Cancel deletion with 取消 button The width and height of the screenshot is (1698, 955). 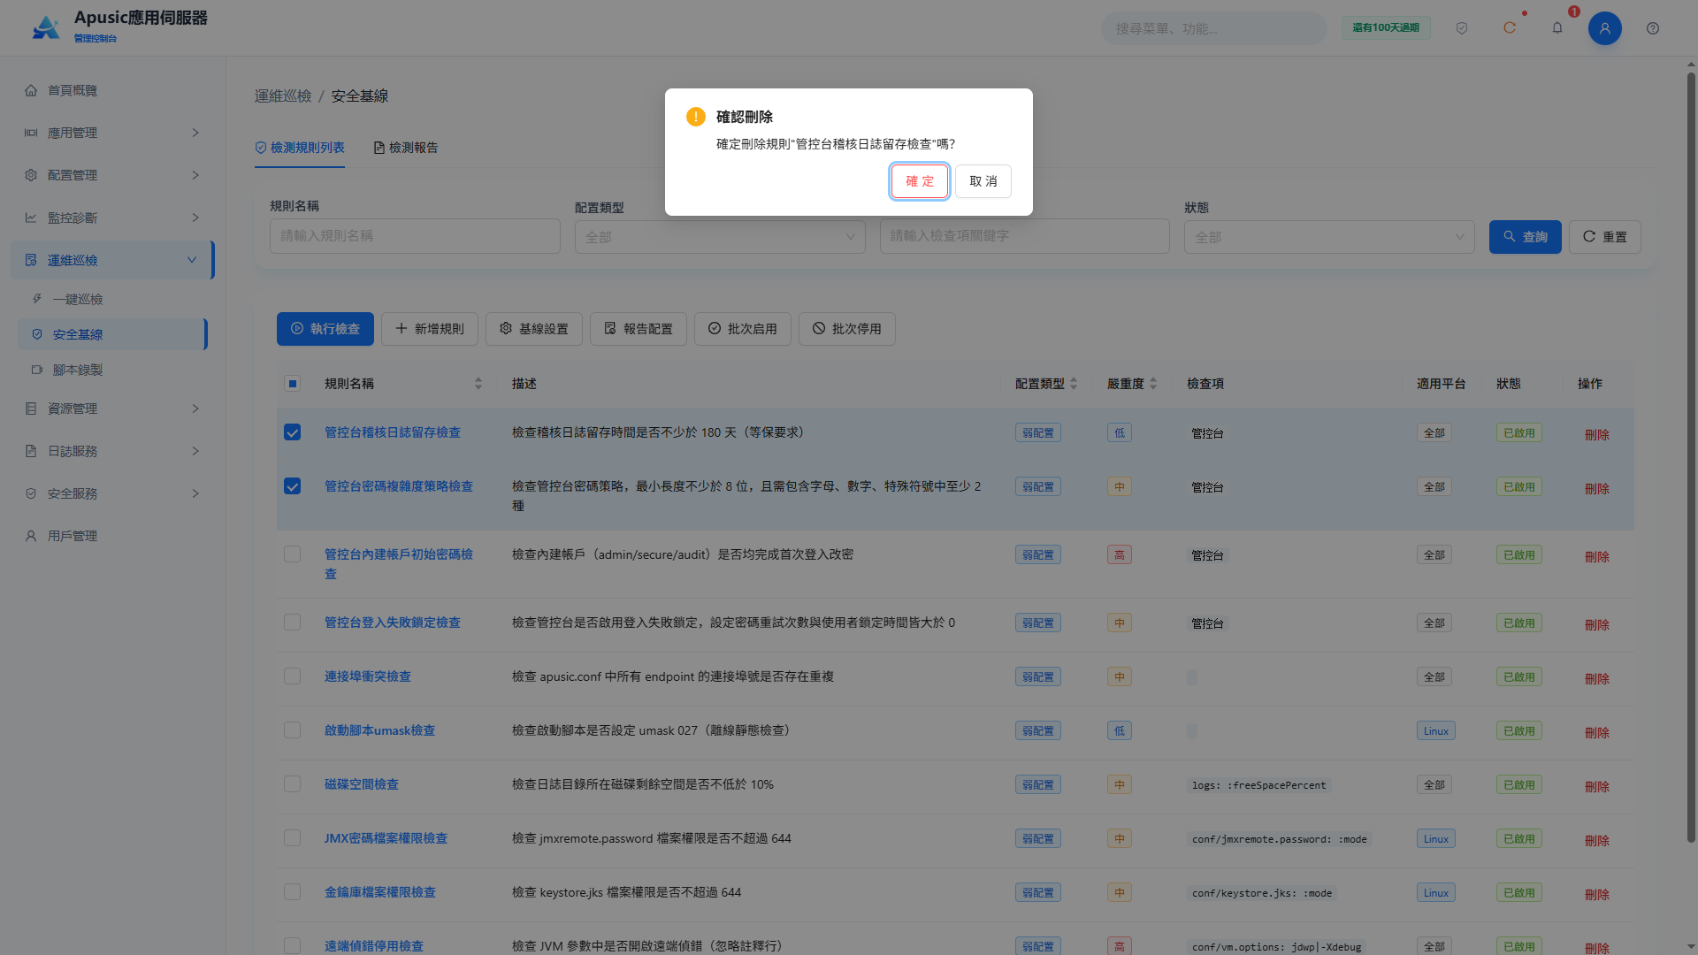pos(983,181)
